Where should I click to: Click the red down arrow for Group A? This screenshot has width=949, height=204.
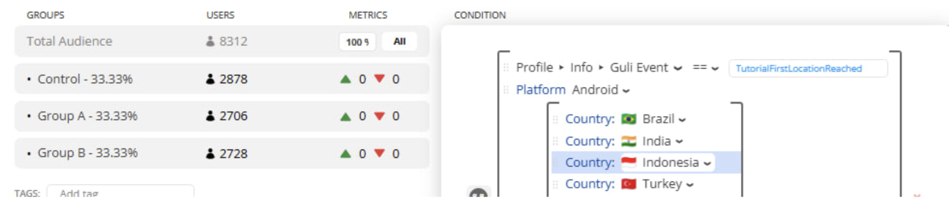coord(379,116)
